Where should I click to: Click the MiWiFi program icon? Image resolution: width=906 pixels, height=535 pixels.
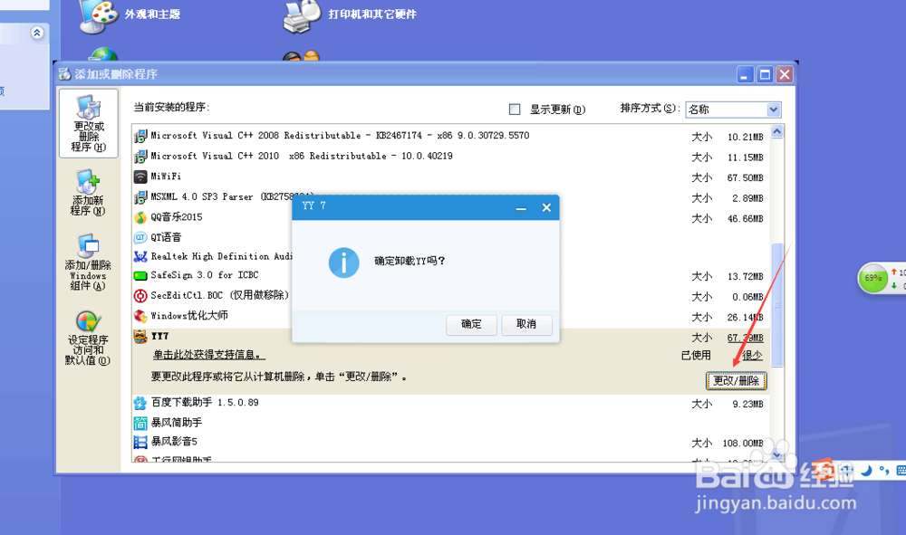coord(140,177)
